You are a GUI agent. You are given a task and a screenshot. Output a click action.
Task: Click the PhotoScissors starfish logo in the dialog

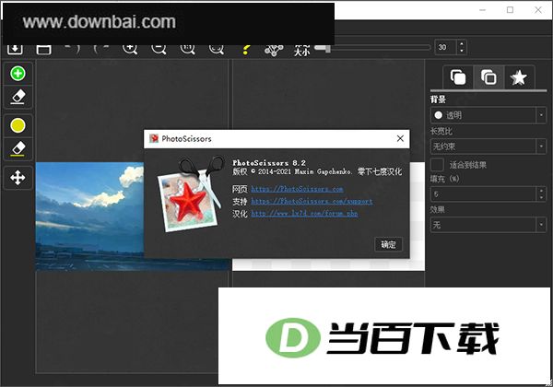coord(191,194)
